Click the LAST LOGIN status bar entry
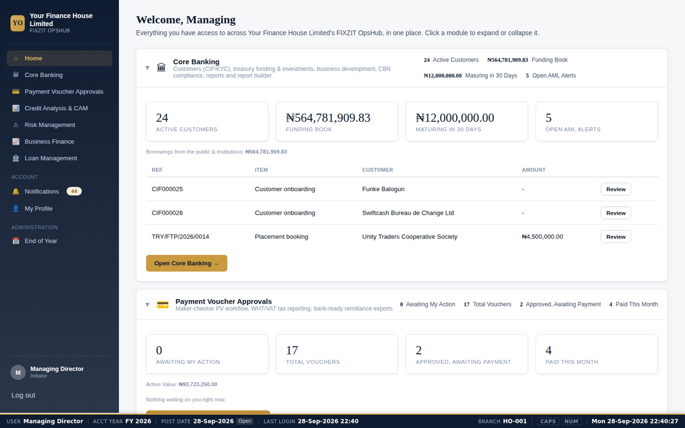The width and height of the screenshot is (685, 428). 311,422
